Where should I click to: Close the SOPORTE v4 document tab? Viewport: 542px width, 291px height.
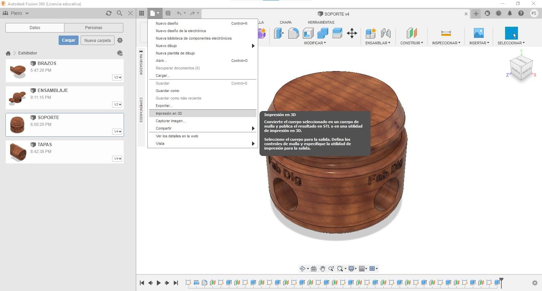coord(466,14)
